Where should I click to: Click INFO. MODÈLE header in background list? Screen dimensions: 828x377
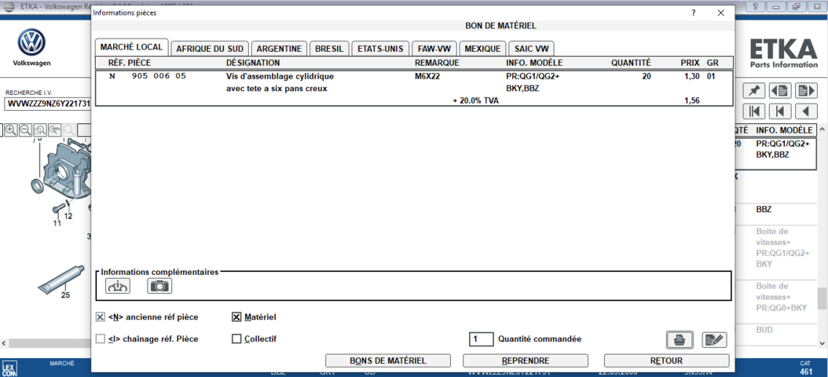point(784,130)
